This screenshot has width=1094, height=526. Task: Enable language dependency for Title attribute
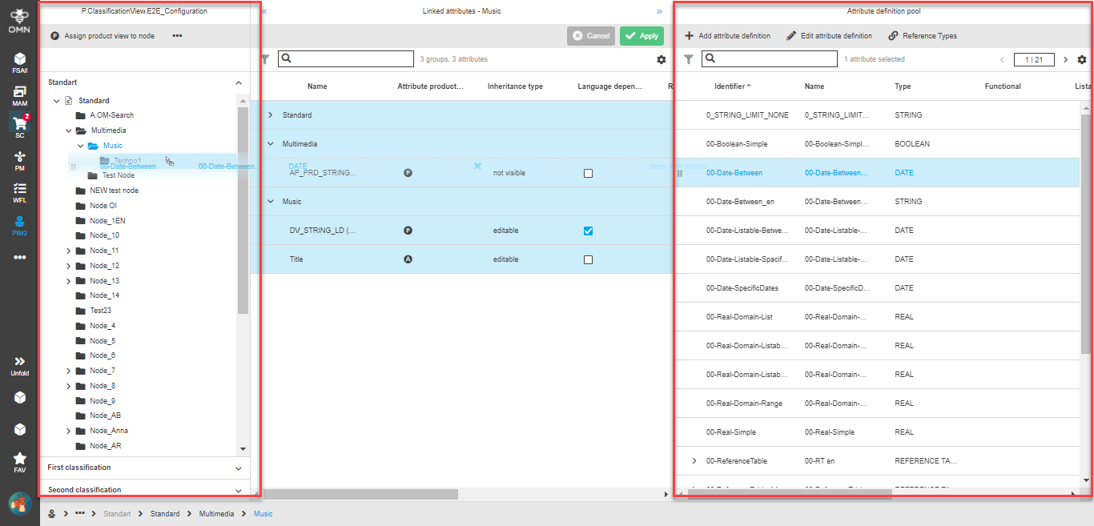pos(589,259)
